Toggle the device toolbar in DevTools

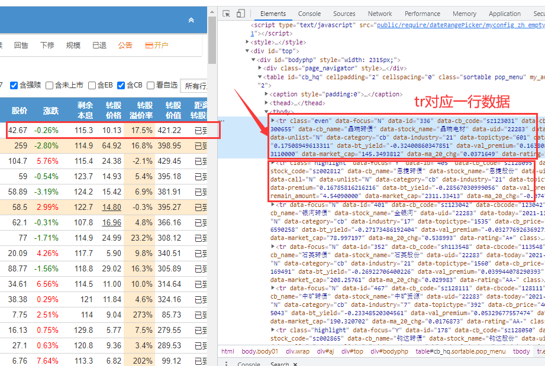[240, 14]
